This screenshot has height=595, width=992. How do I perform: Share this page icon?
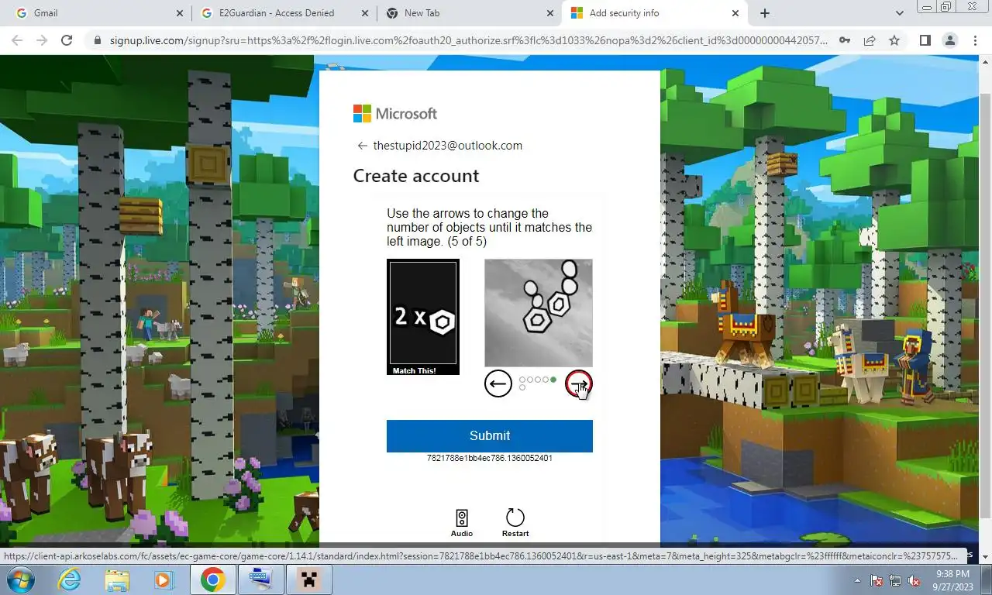[x=870, y=40]
